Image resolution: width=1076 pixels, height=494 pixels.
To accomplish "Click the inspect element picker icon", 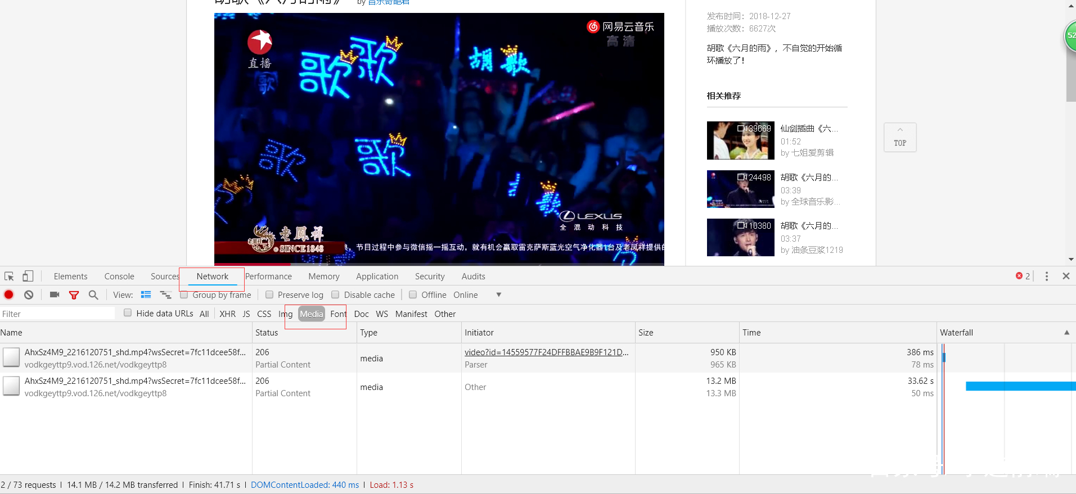I will click(9, 277).
